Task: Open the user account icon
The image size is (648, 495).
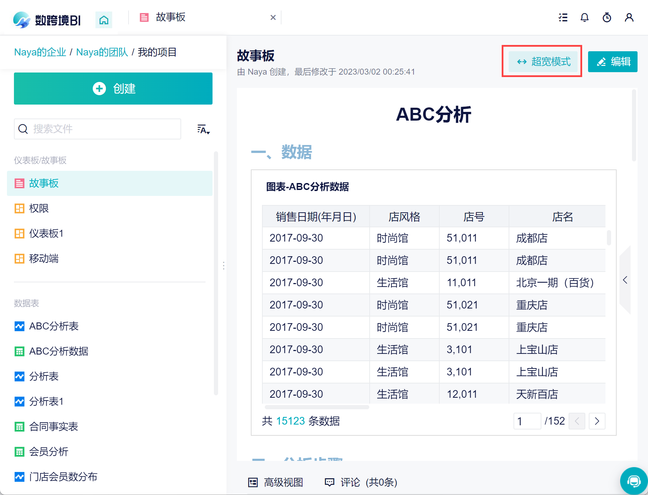Action: coord(629,17)
